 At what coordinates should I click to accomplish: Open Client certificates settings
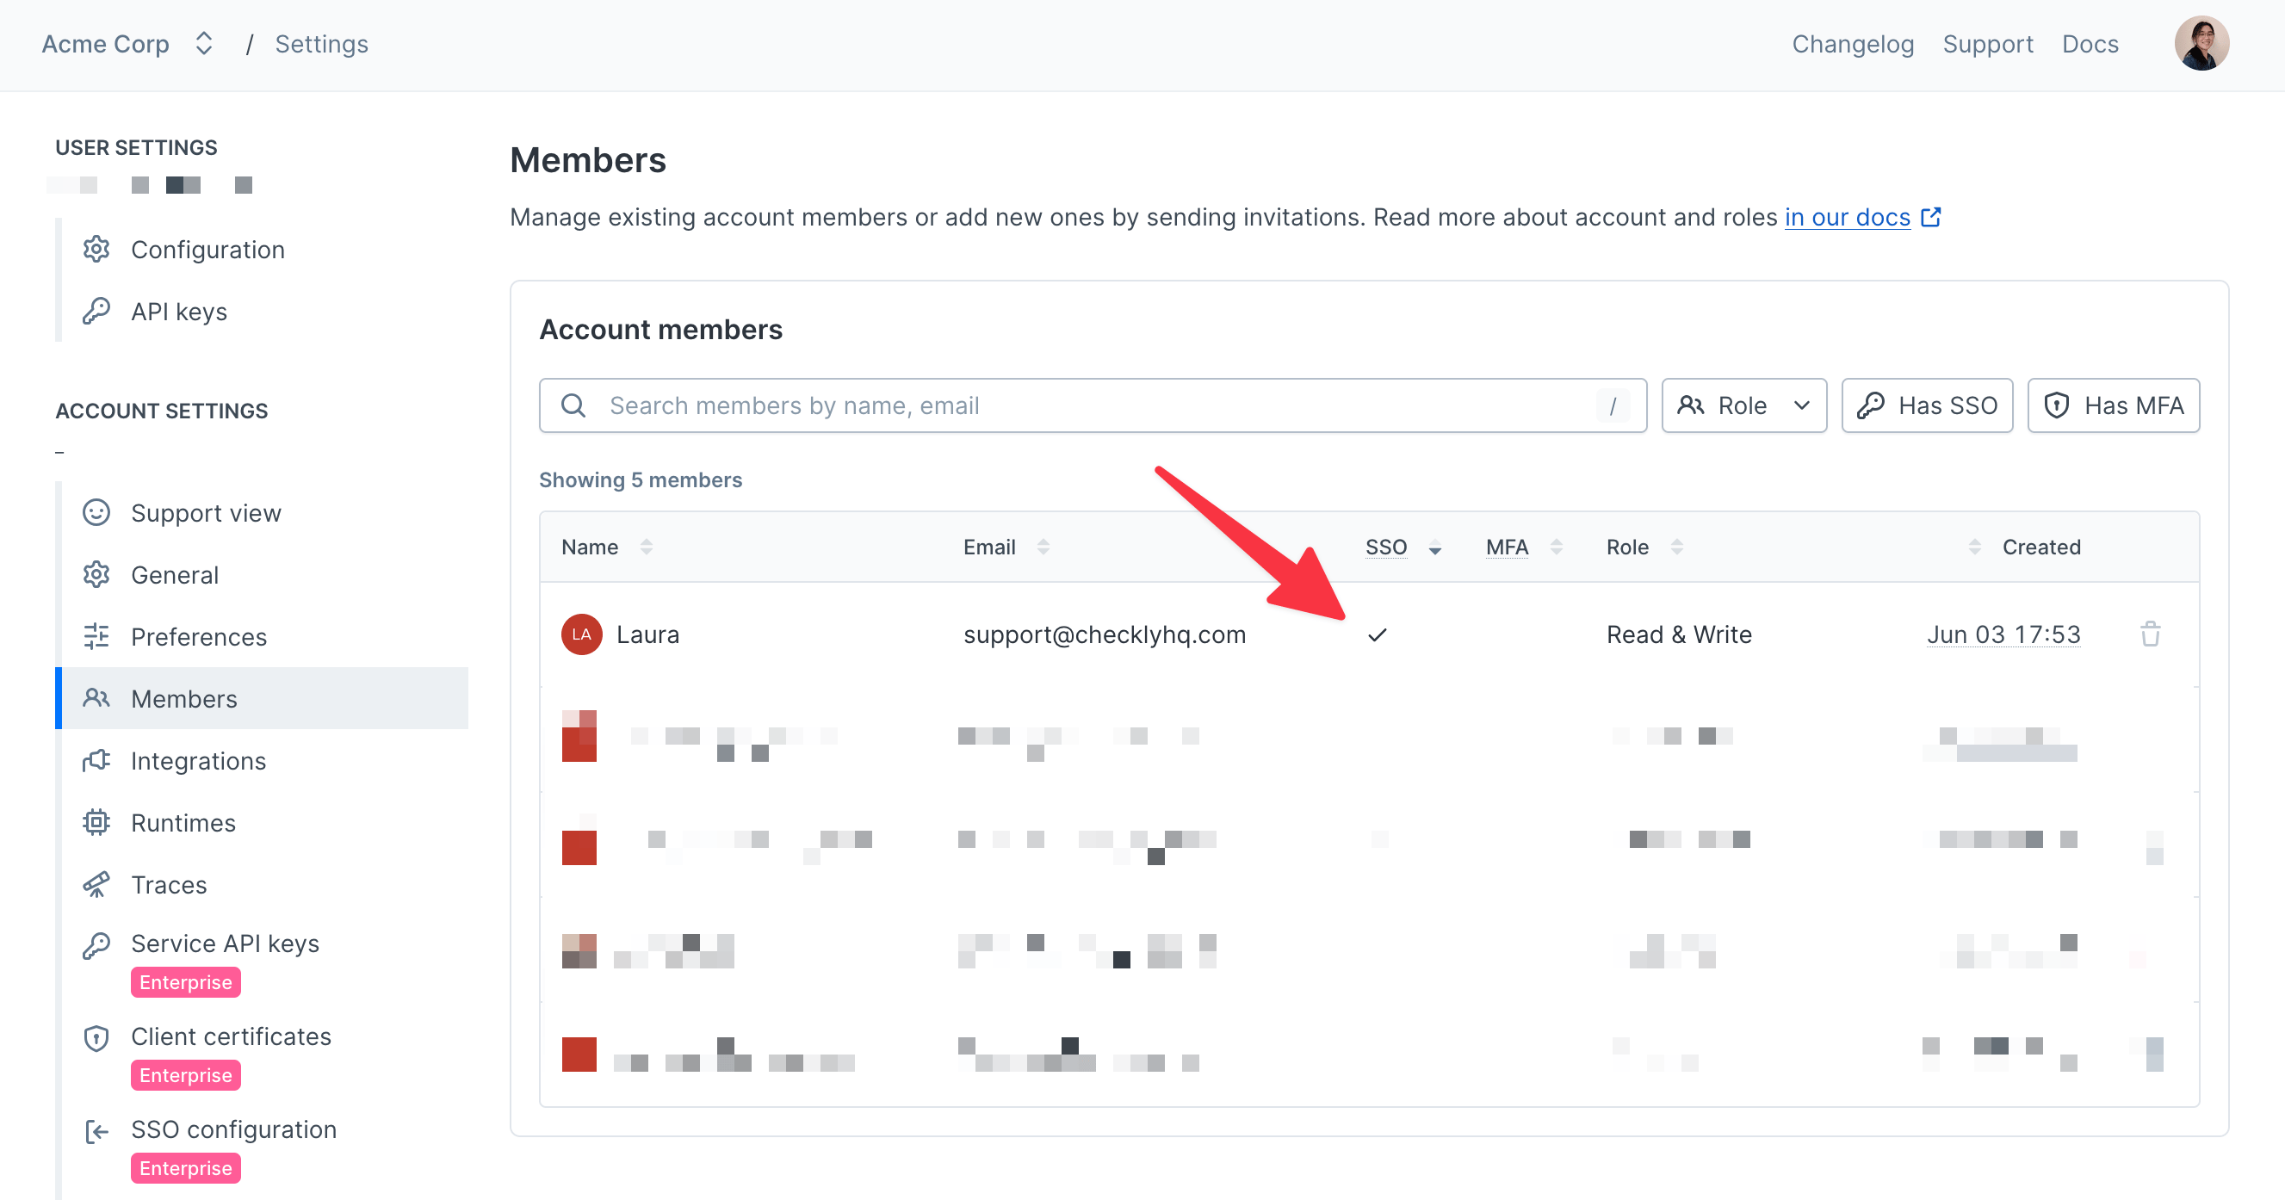231,1036
